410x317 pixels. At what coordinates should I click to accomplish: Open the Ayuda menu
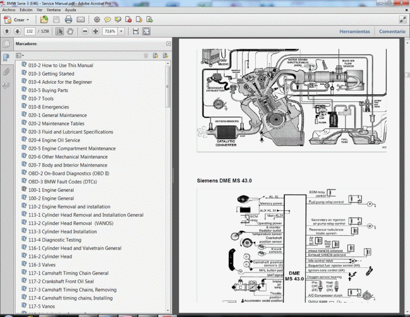tap(70, 10)
